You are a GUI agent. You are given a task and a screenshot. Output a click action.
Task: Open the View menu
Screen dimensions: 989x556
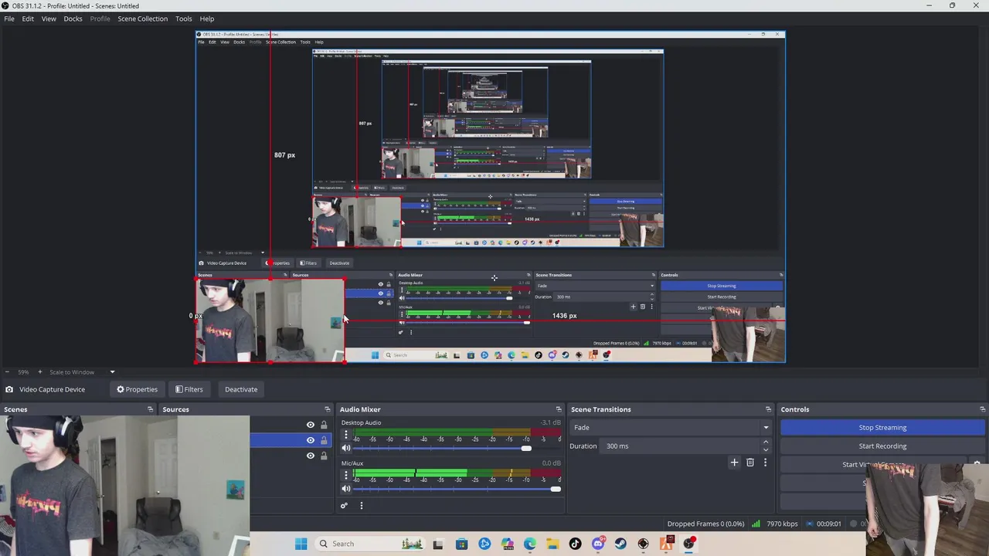(x=49, y=19)
